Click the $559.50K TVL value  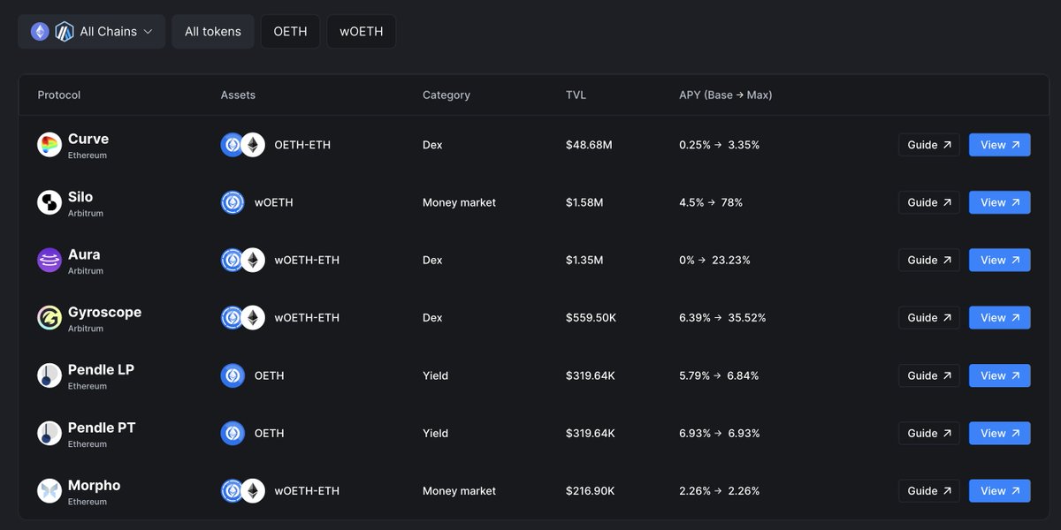pyautogui.click(x=591, y=317)
